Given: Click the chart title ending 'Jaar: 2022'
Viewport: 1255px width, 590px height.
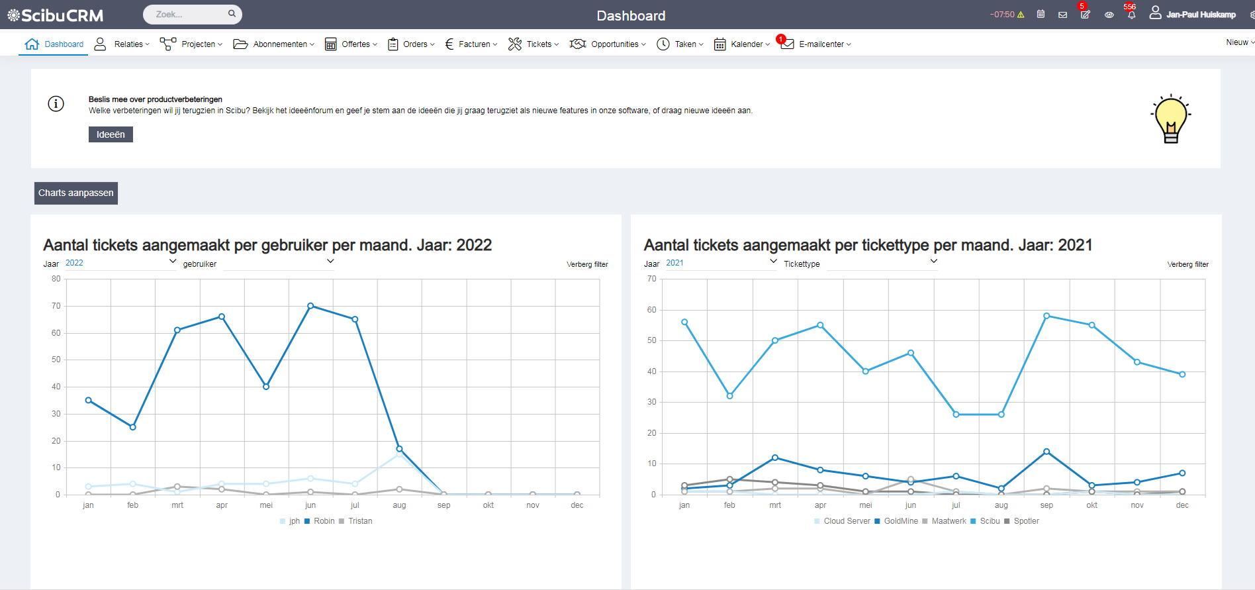Looking at the screenshot, I should [x=267, y=245].
